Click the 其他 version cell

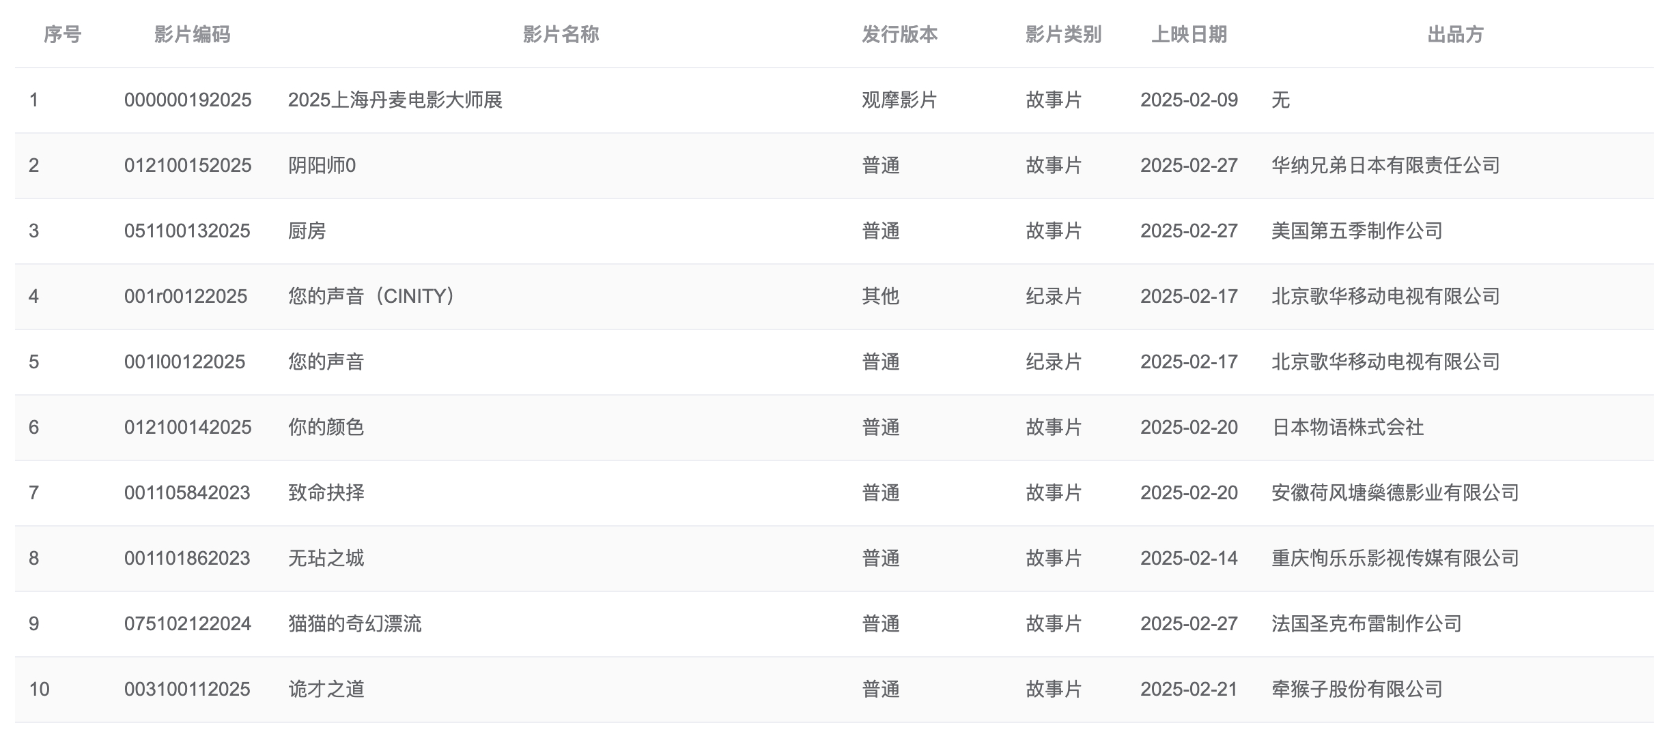880,297
